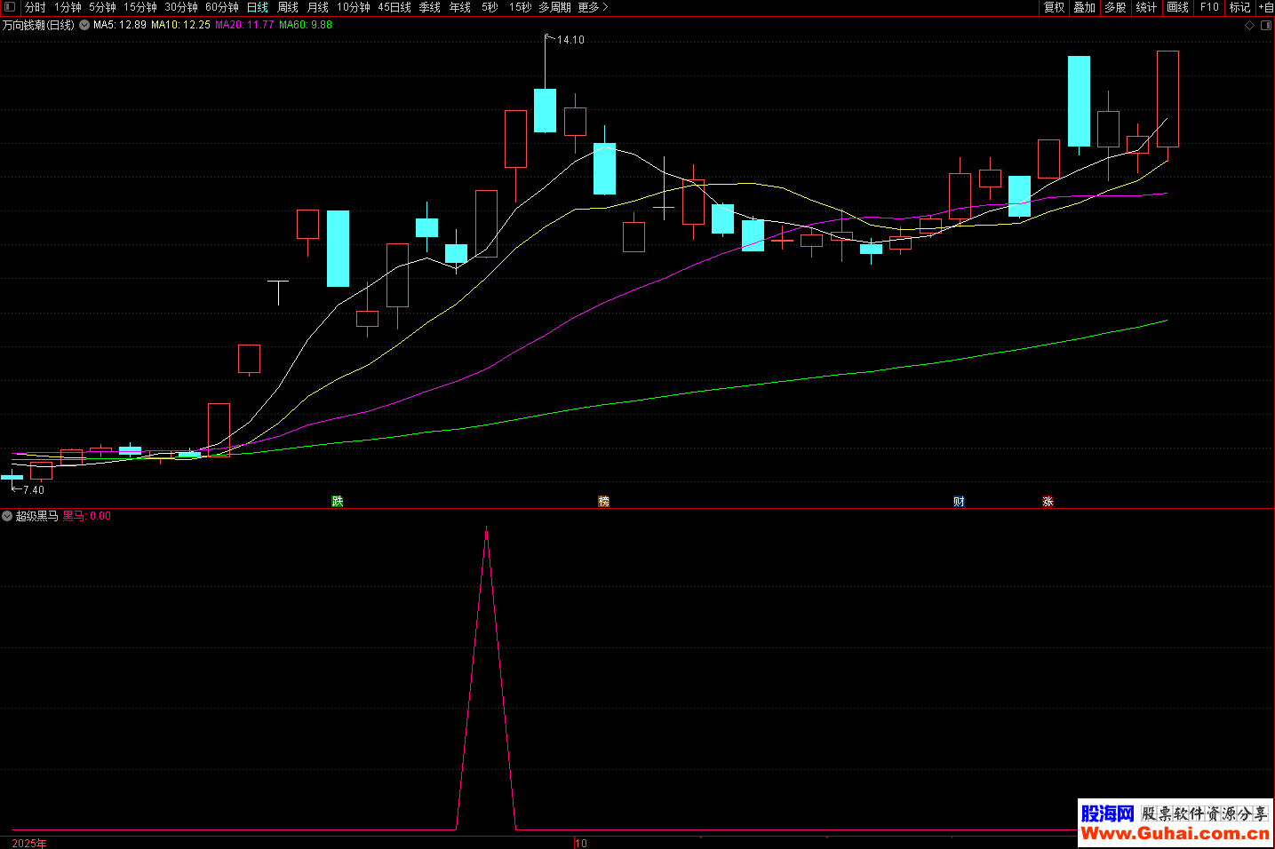The width and height of the screenshot is (1275, 849).
Task: Click the left panel toggle icon
Action: click(10, 7)
